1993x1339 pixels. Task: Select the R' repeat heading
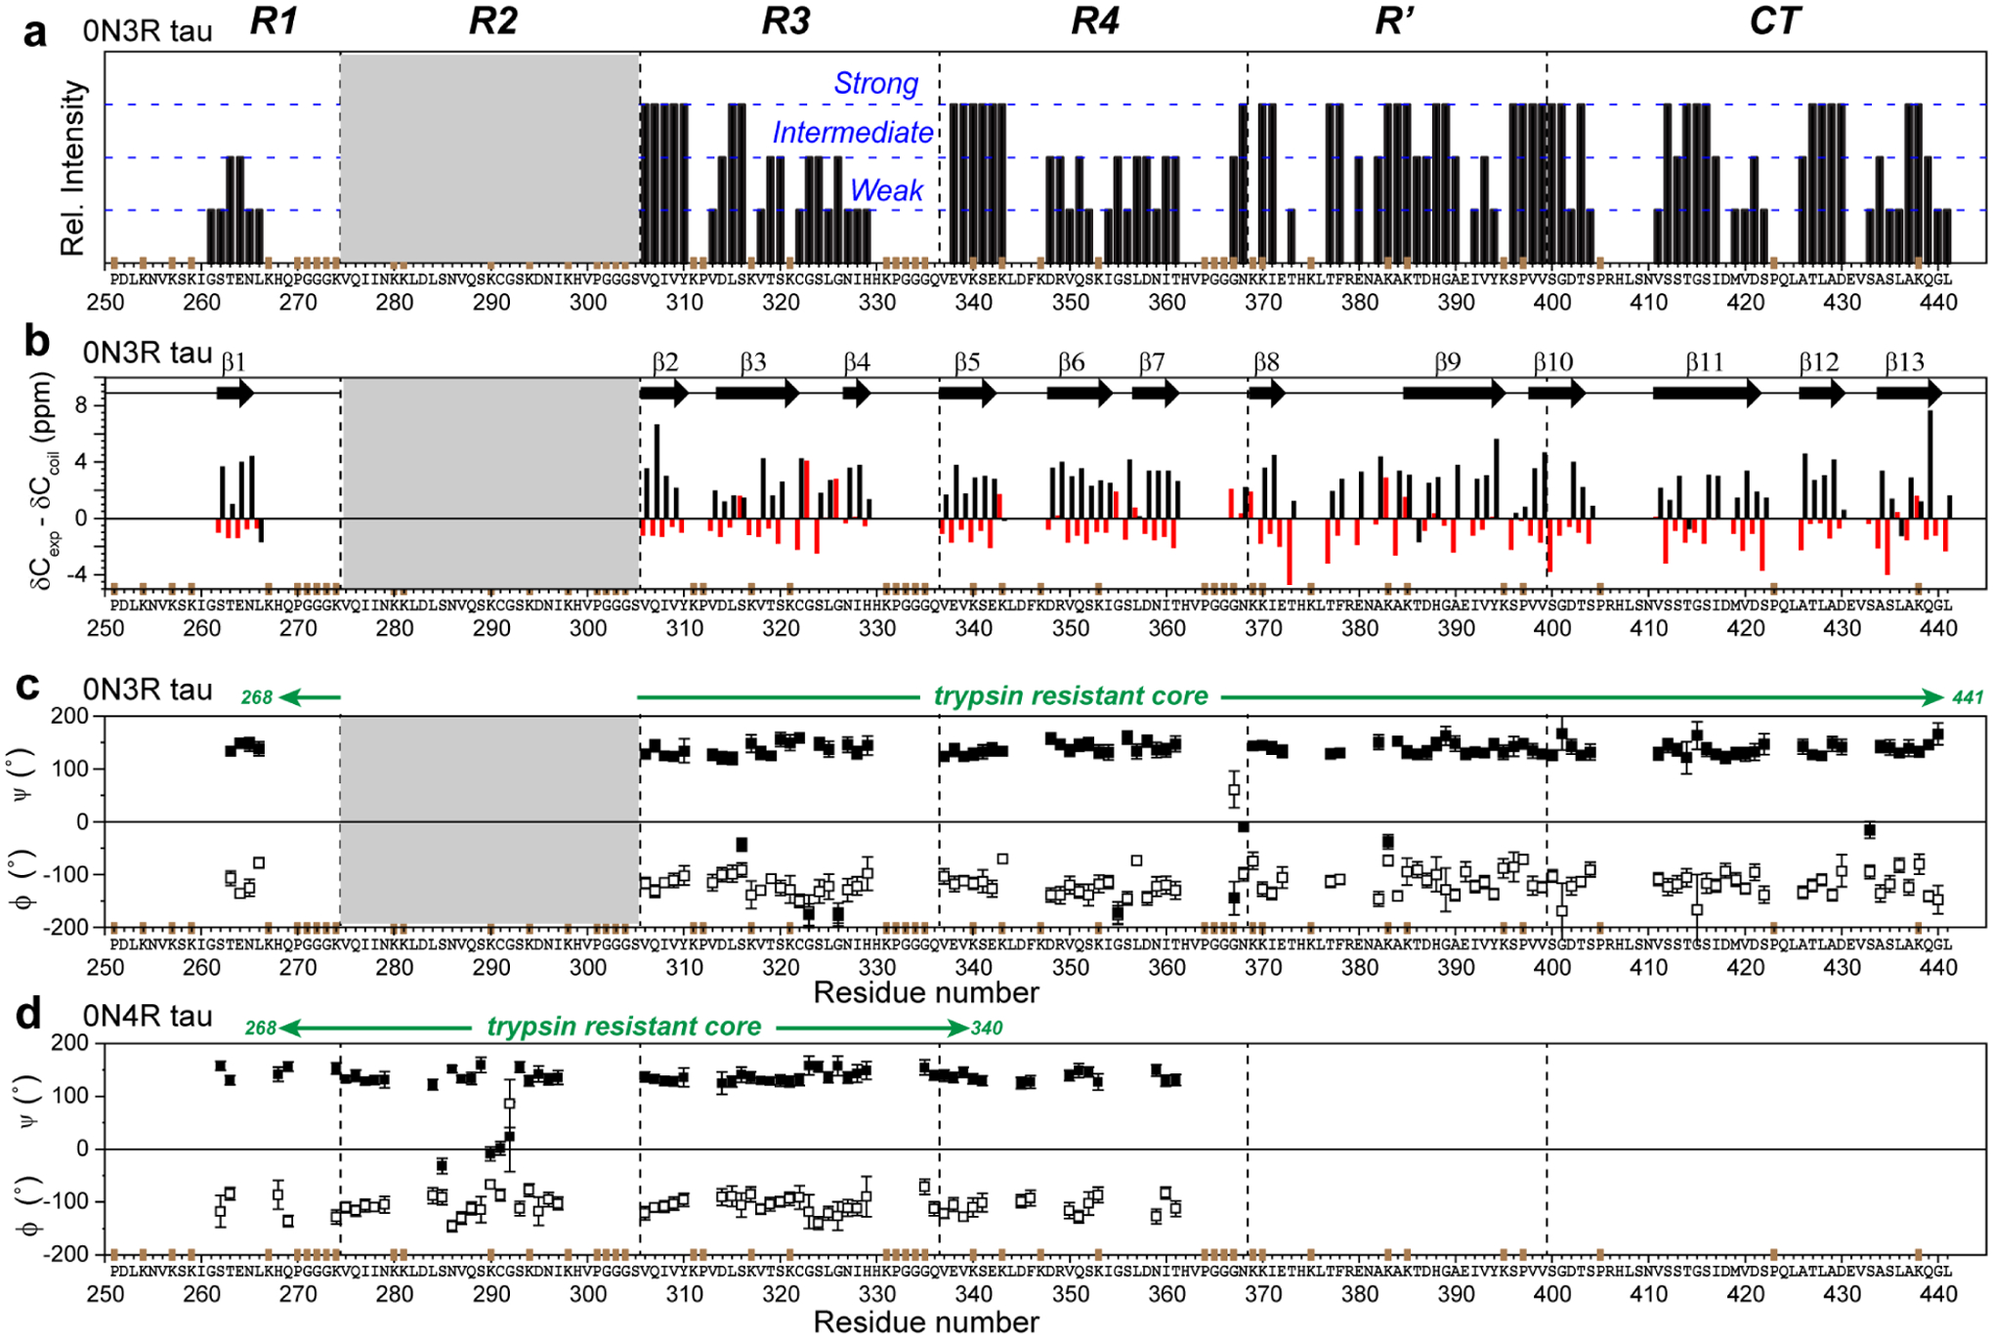coord(1394,21)
